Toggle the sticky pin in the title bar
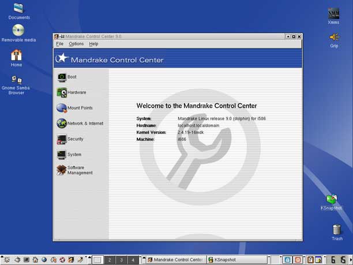 tap(62, 36)
